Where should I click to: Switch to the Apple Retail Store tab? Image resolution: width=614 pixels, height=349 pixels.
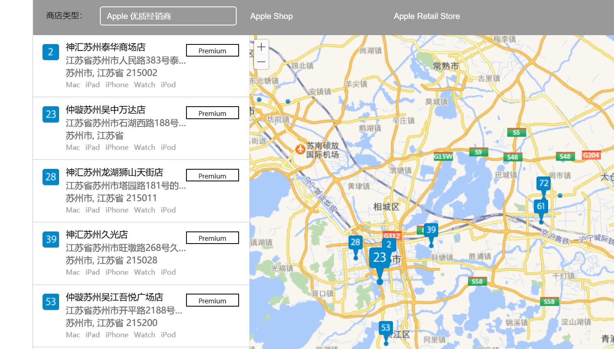(427, 16)
